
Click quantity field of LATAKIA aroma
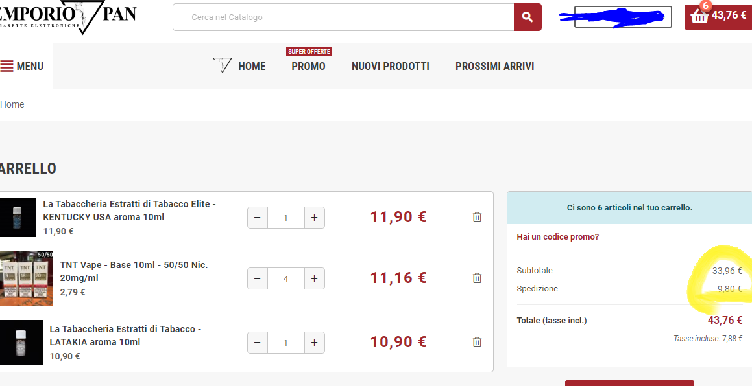286,343
